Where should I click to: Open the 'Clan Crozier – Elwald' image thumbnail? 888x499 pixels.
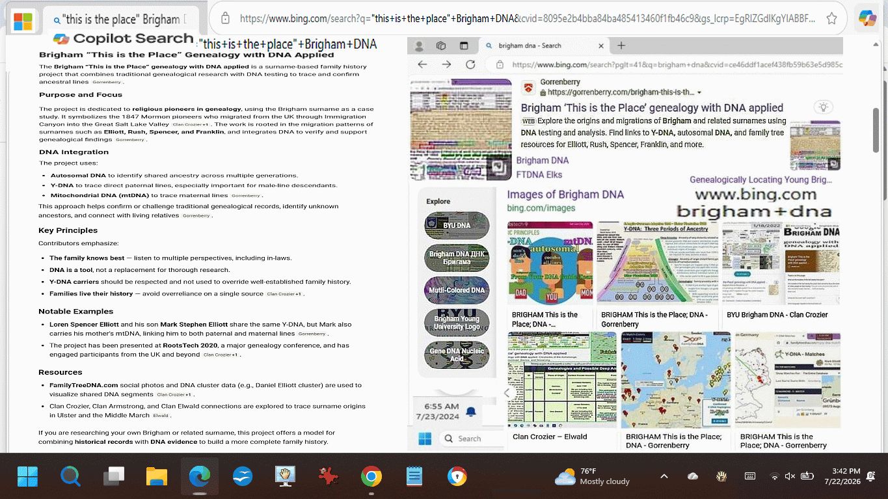pyautogui.click(x=562, y=380)
